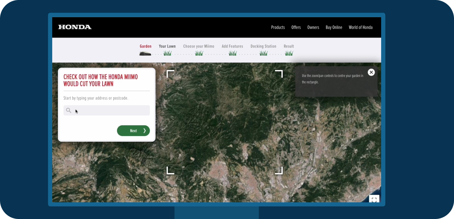
Task: Open the Products menu
Action: click(x=278, y=28)
